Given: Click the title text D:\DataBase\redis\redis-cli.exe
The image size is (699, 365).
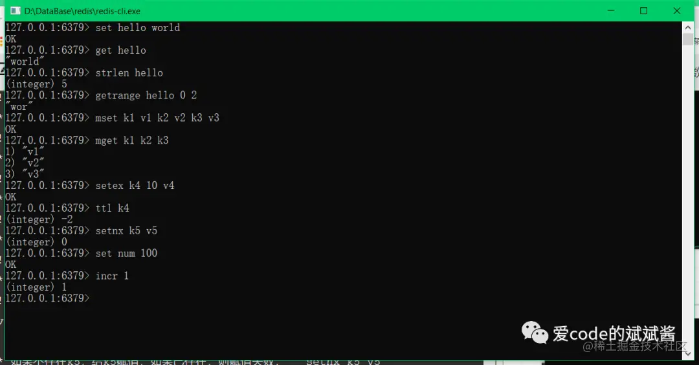Looking at the screenshot, I should click(x=82, y=11).
